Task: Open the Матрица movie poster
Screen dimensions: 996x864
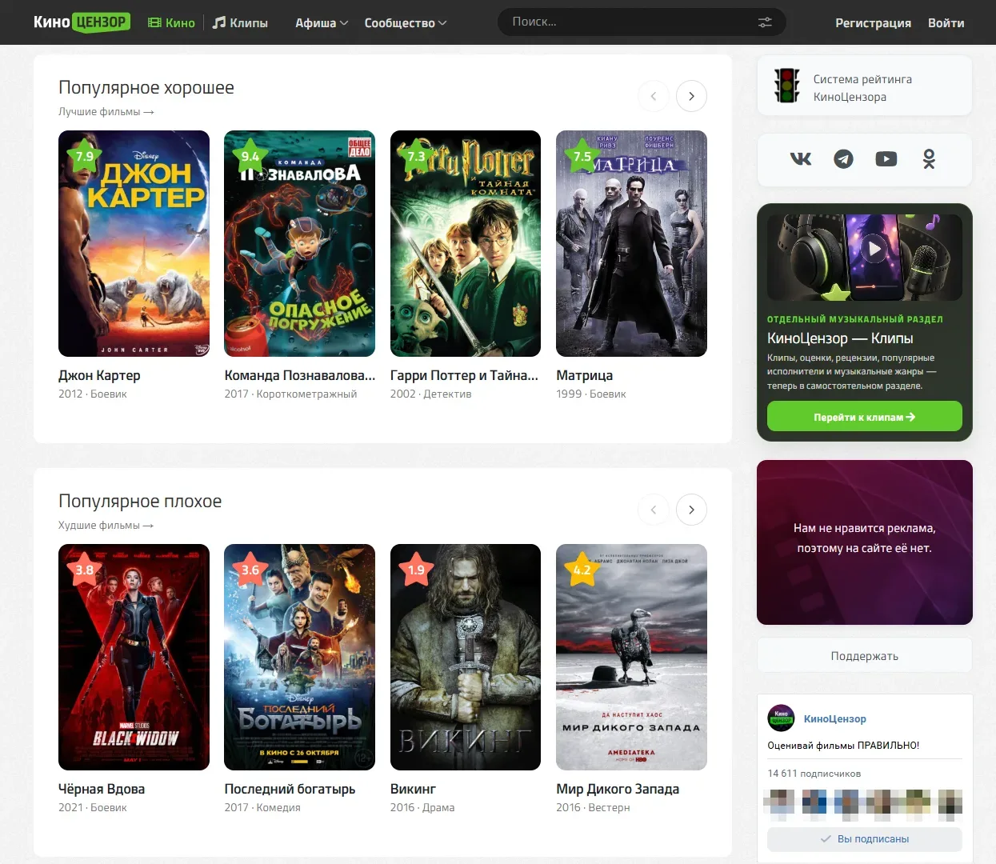Action: click(632, 243)
